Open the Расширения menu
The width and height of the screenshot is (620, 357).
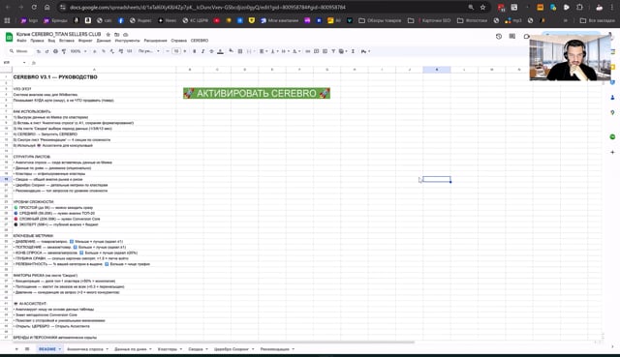coord(155,41)
